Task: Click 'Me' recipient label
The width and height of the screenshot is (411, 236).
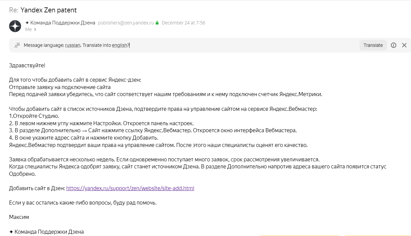Action: (x=28, y=29)
